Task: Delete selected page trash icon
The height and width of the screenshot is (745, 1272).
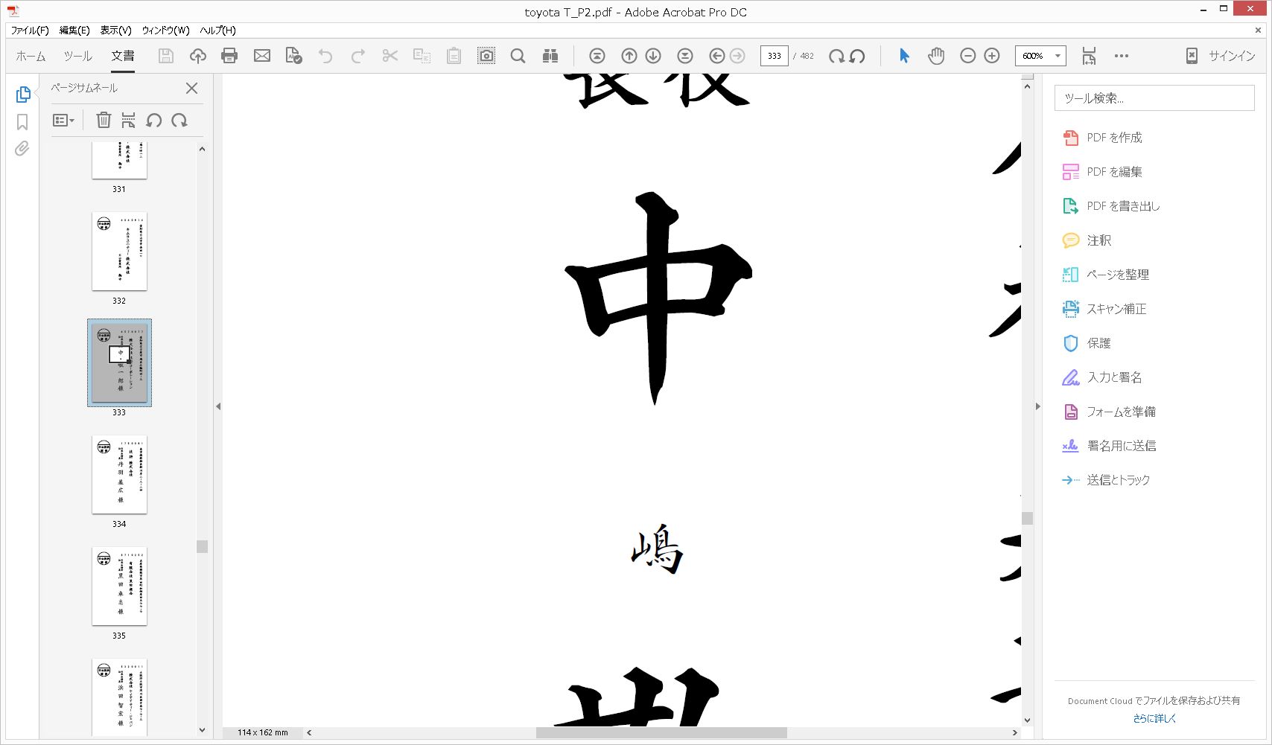Action: point(104,120)
